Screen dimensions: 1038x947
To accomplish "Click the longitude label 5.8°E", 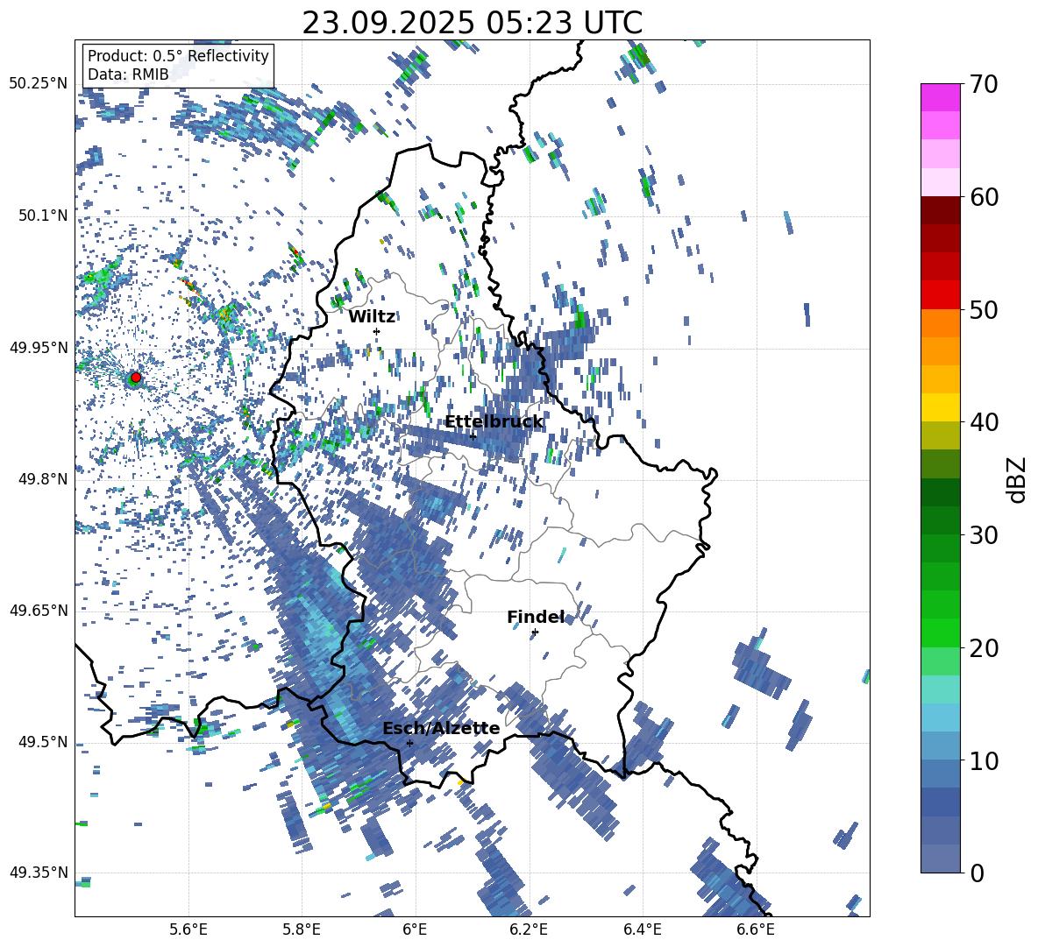I will pyautogui.click(x=302, y=929).
